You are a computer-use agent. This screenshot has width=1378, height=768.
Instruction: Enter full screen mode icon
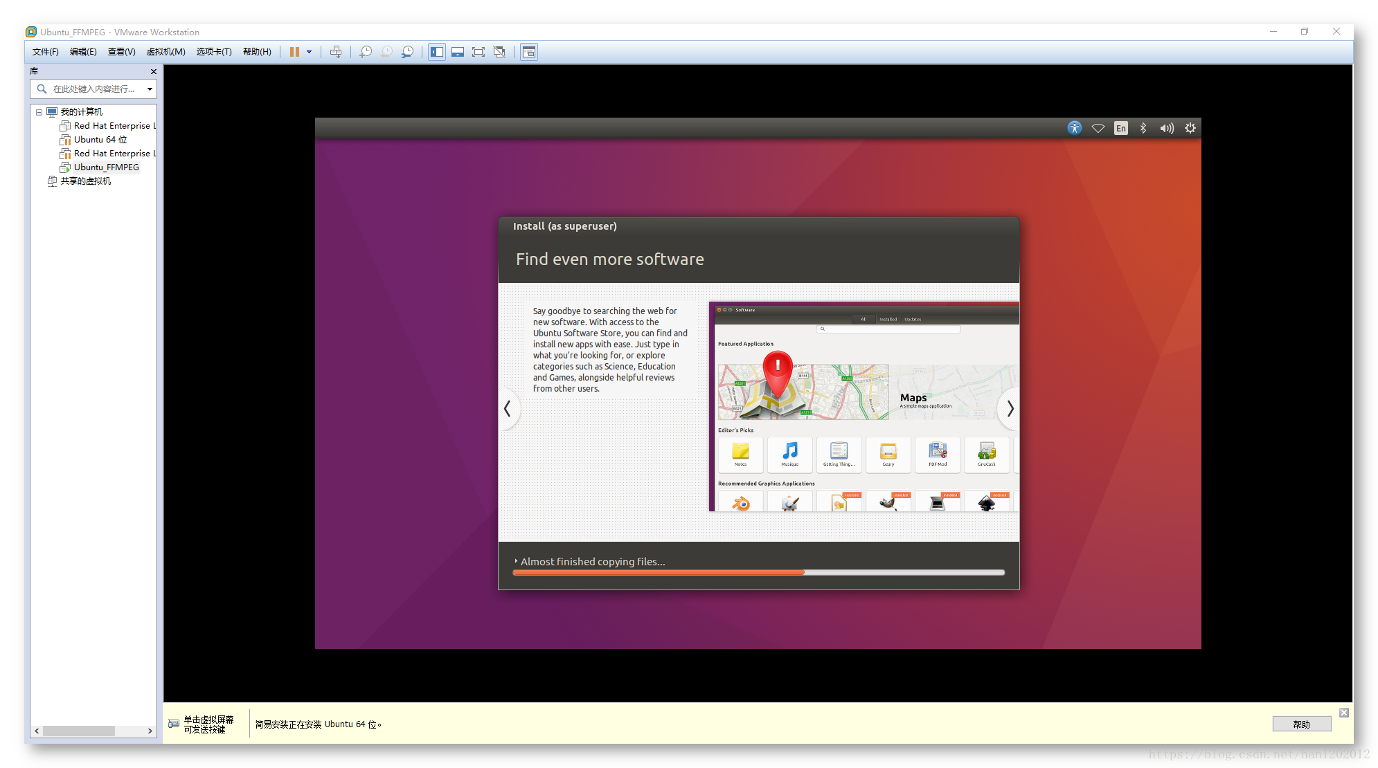(x=478, y=52)
